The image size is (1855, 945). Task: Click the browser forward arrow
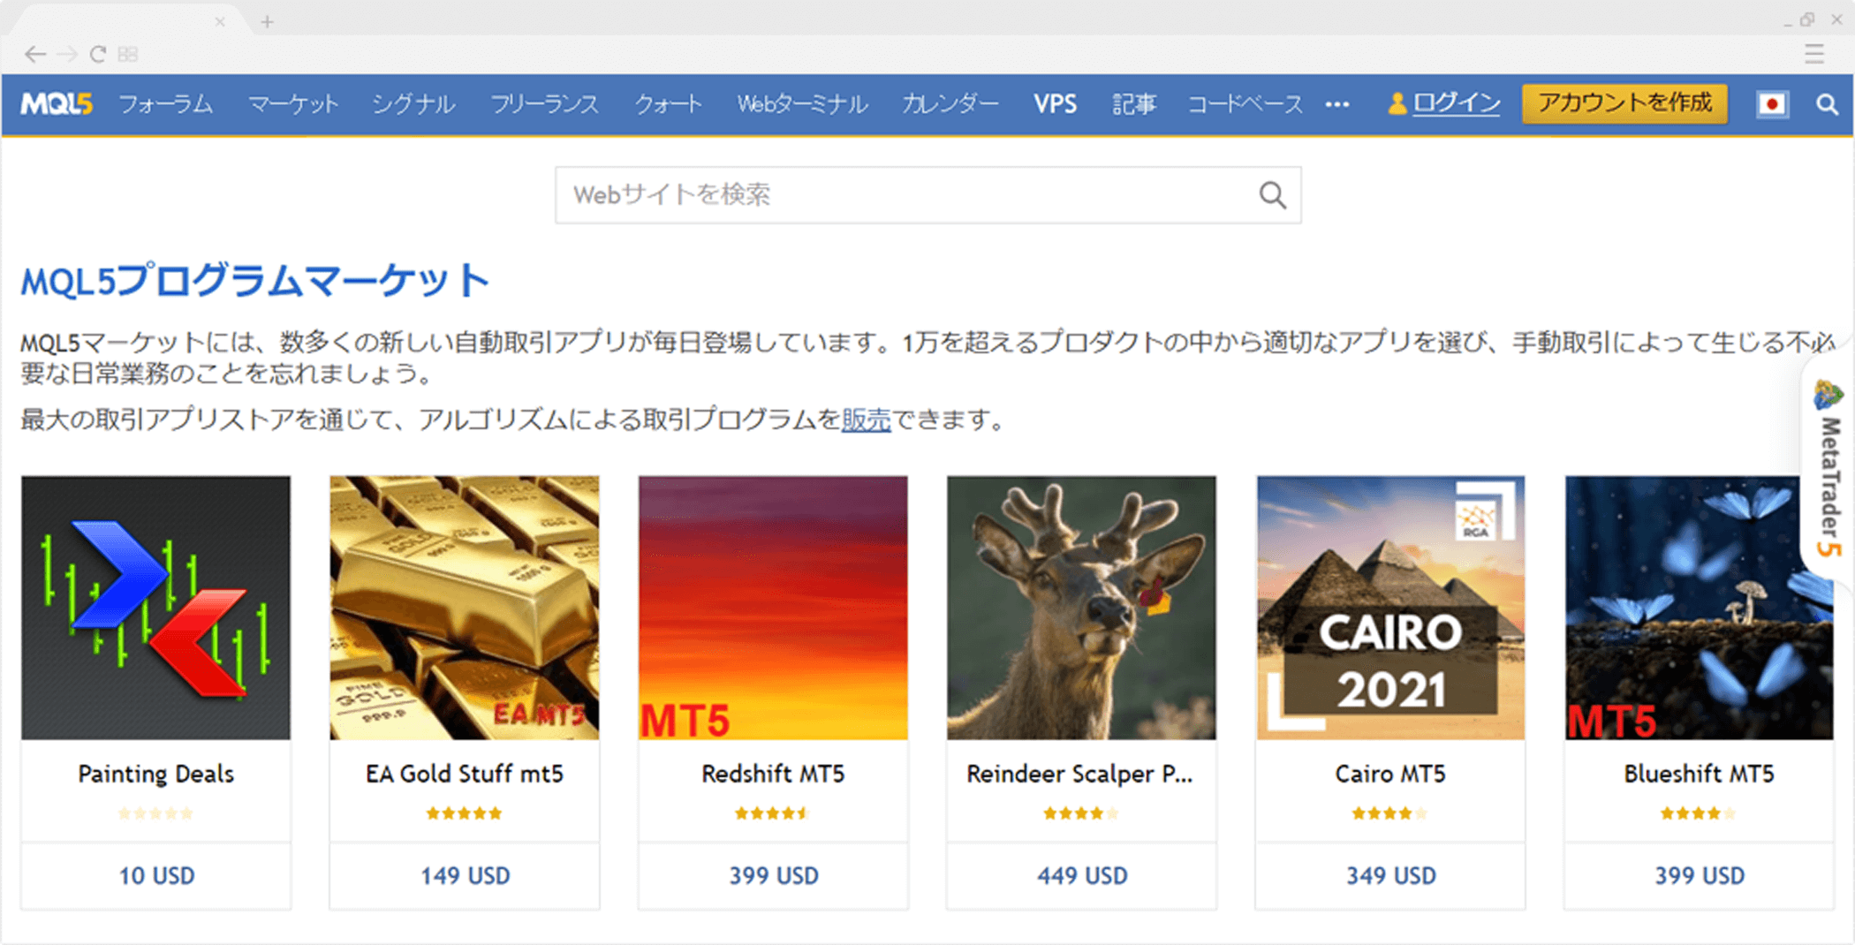click(67, 55)
